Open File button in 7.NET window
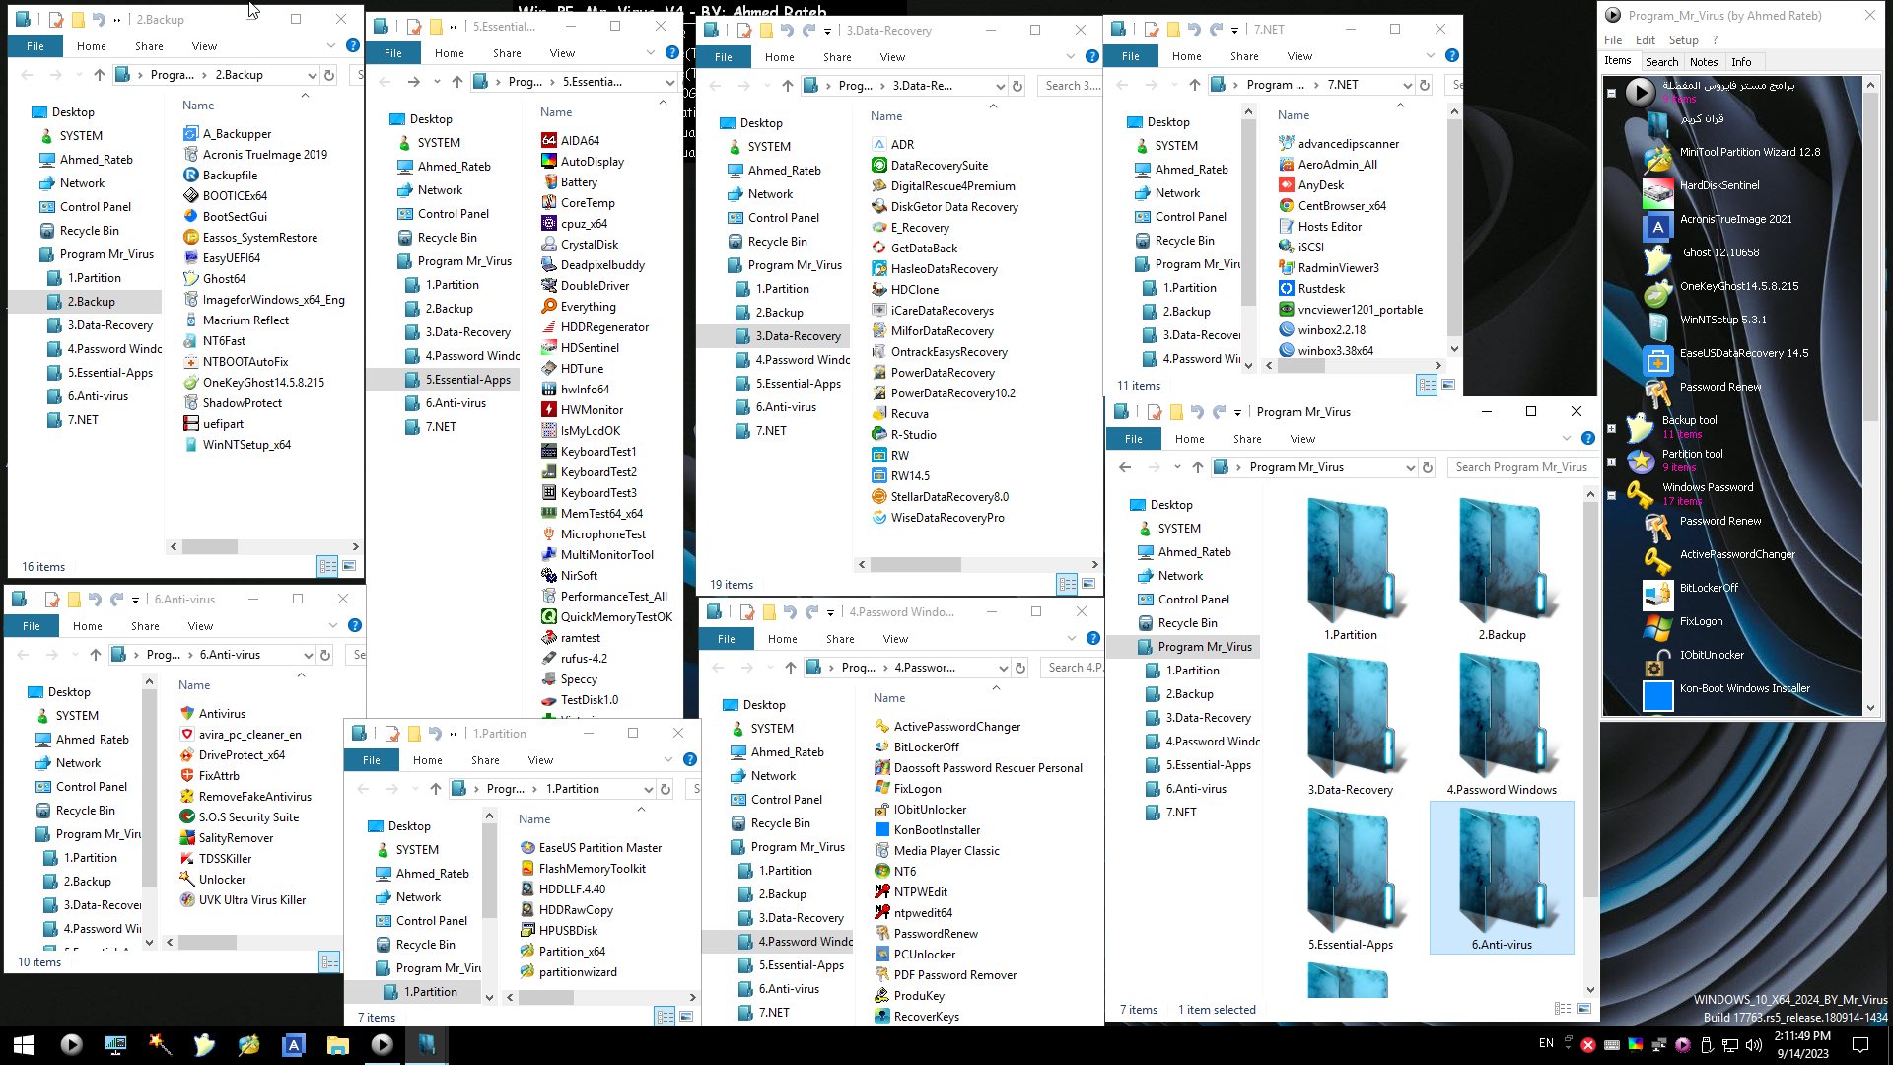Viewport: 1893px width, 1065px height. (1131, 56)
